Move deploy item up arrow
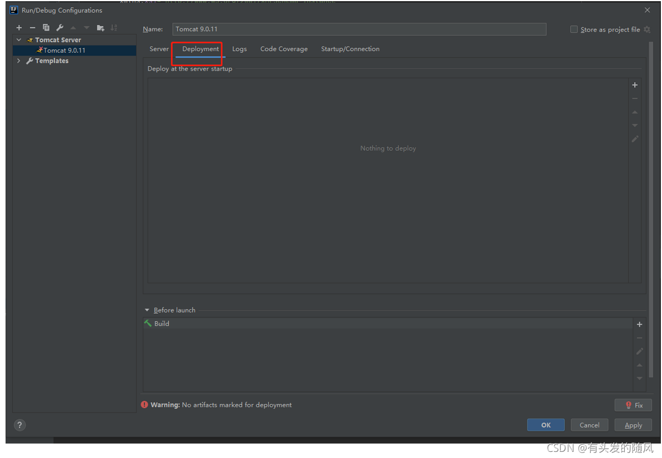 pyautogui.click(x=635, y=112)
